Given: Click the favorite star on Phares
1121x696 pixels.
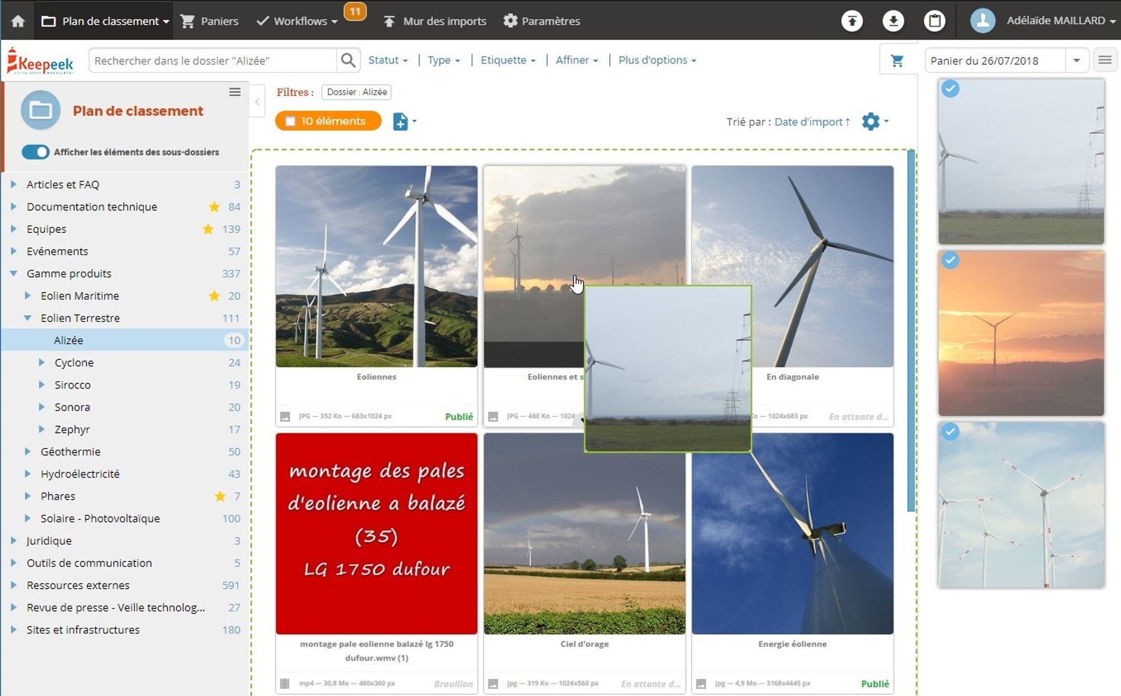Looking at the screenshot, I should point(220,496).
